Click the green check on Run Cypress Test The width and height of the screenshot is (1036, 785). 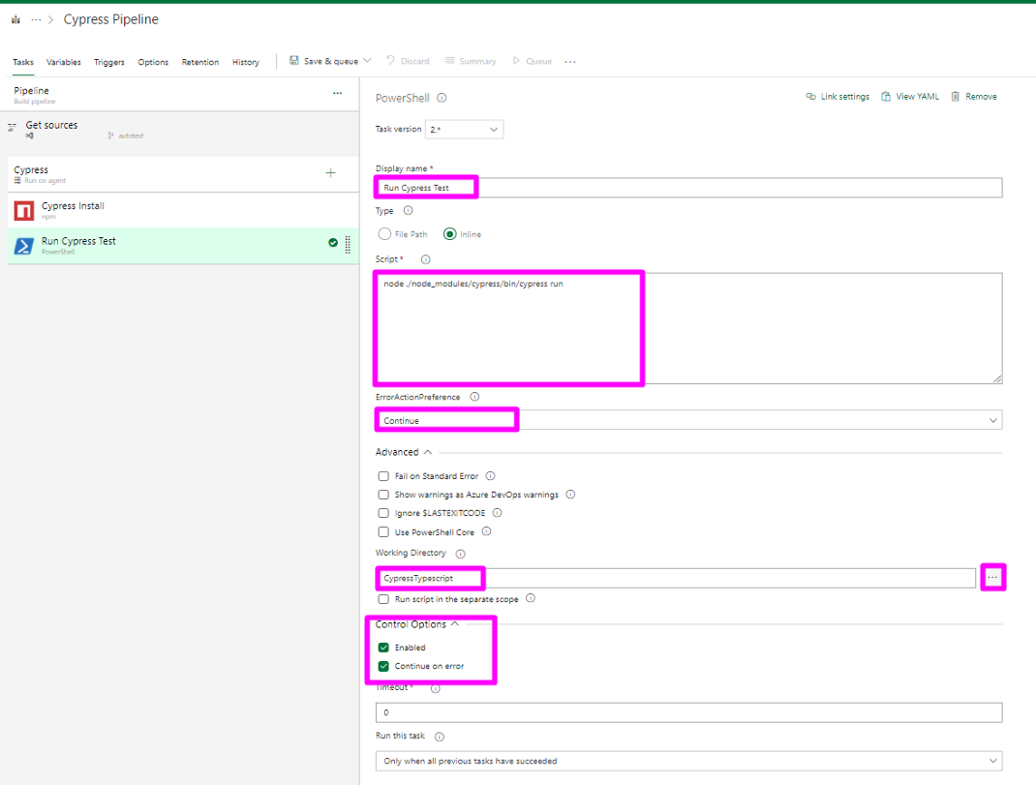(x=333, y=243)
